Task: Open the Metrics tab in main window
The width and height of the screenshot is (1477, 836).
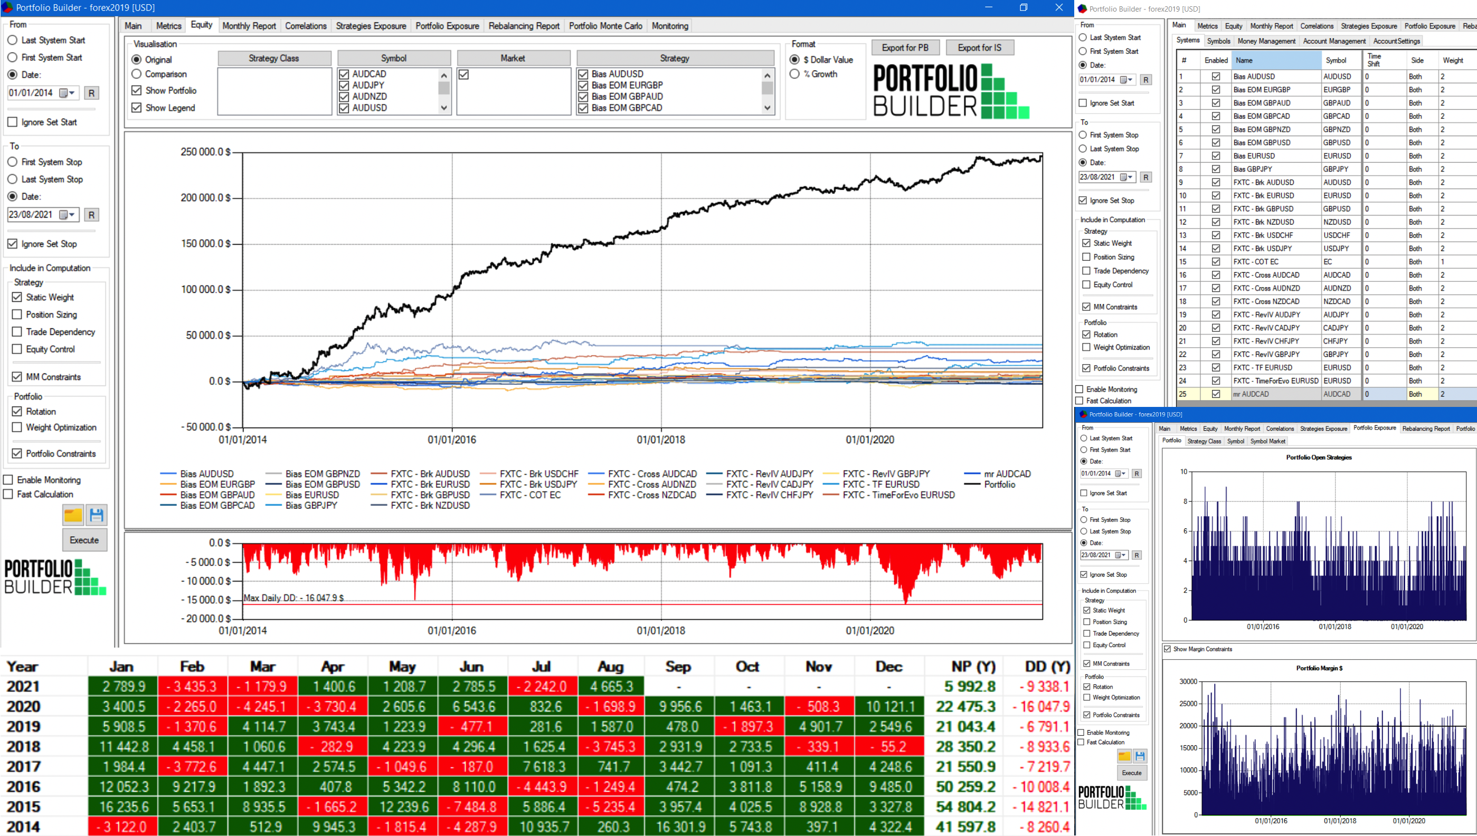Action: coord(168,26)
